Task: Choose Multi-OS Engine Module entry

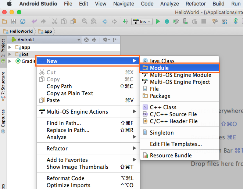Action: pyautogui.click(x=179, y=75)
